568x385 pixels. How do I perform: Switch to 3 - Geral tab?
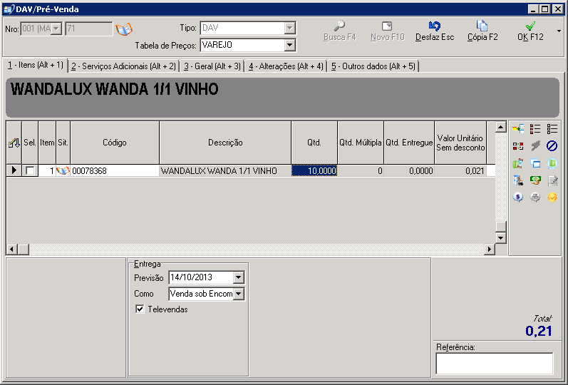[212, 66]
